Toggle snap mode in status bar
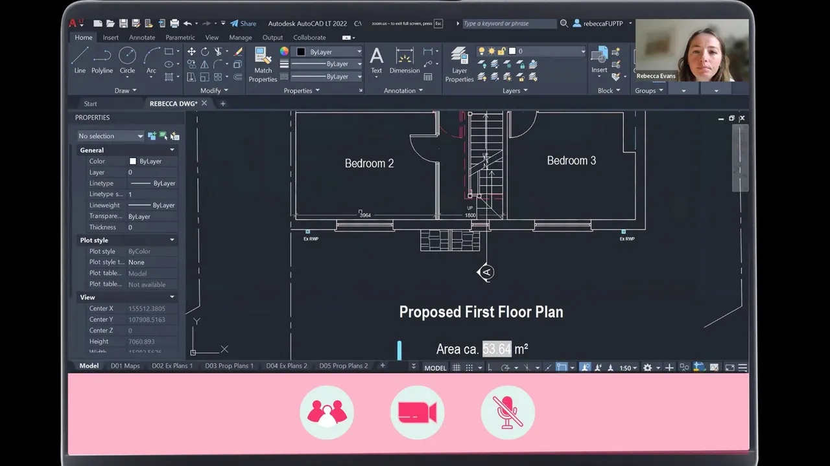Image resolution: width=830 pixels, height=466 pixels. [469, 367]
